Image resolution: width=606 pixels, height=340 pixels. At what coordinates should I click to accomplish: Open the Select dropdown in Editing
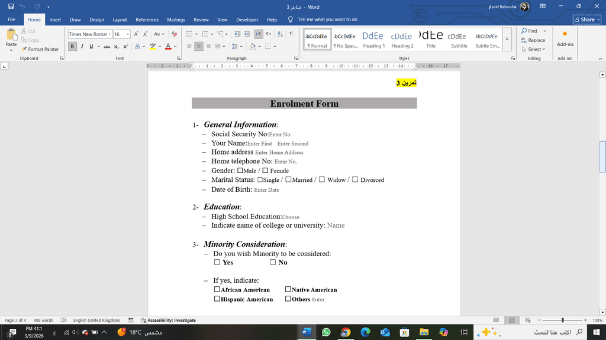tap(534, 50)
